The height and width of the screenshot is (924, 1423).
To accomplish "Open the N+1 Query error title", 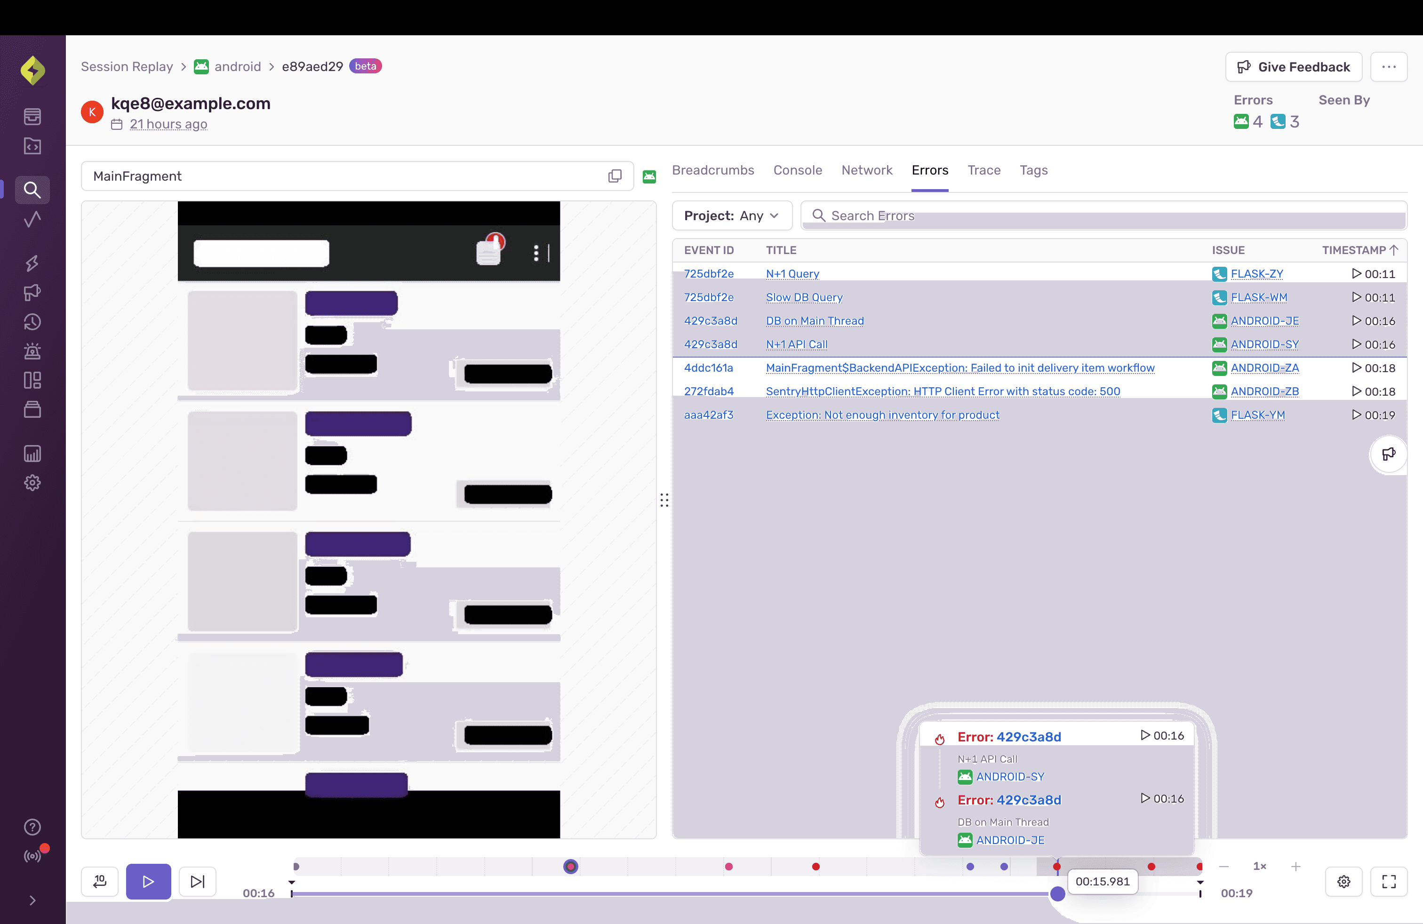I will coord(792,274).
